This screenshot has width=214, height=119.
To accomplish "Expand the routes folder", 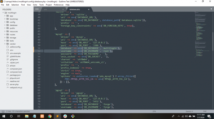I will pos(5,34).
